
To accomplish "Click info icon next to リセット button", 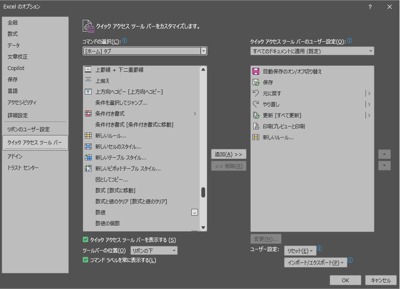I will click(320, 248).
